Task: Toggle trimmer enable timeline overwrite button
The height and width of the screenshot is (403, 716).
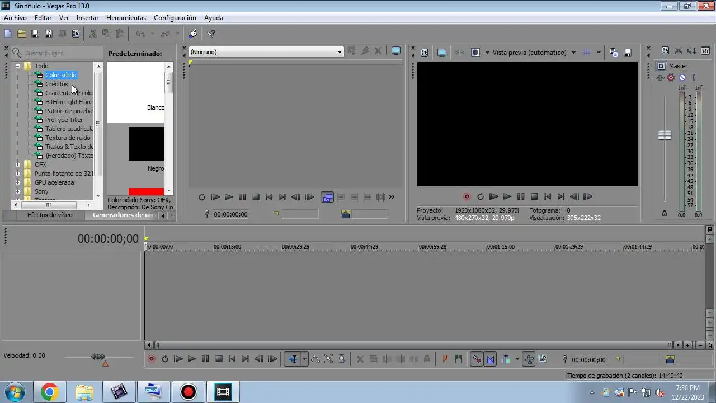Action: 327,197
